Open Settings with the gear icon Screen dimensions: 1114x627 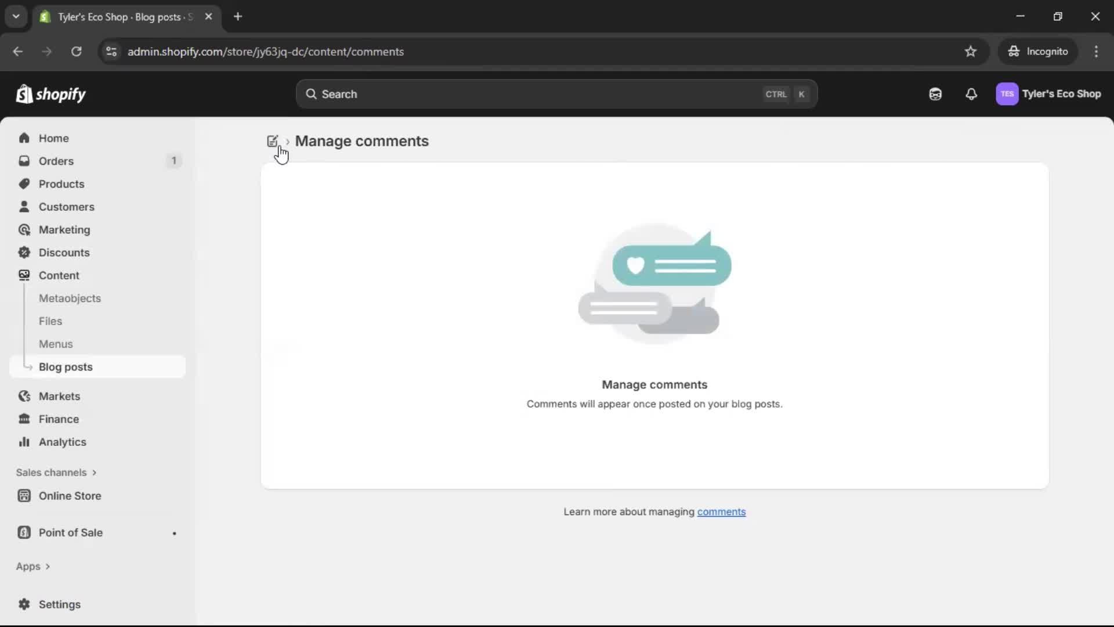coord(24,604)
